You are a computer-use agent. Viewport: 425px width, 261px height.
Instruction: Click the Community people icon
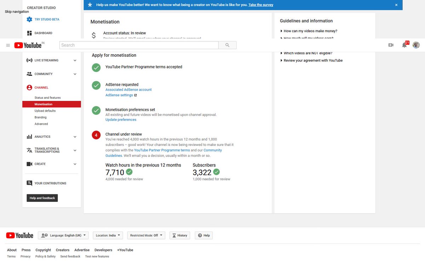click(29, 74)
